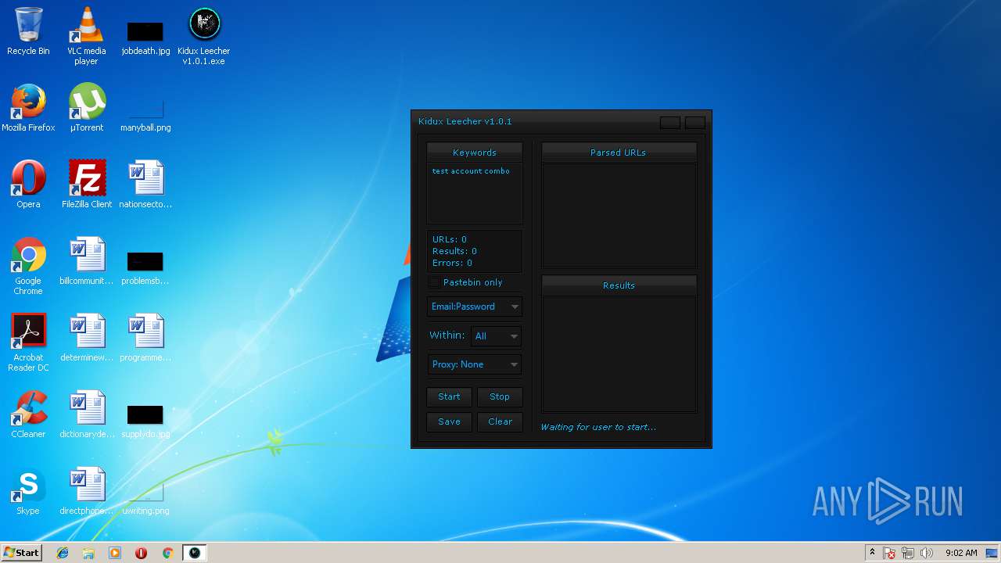Expand the Within All dropdown
Screen dimensions: 1001x563
click(497, 336)
